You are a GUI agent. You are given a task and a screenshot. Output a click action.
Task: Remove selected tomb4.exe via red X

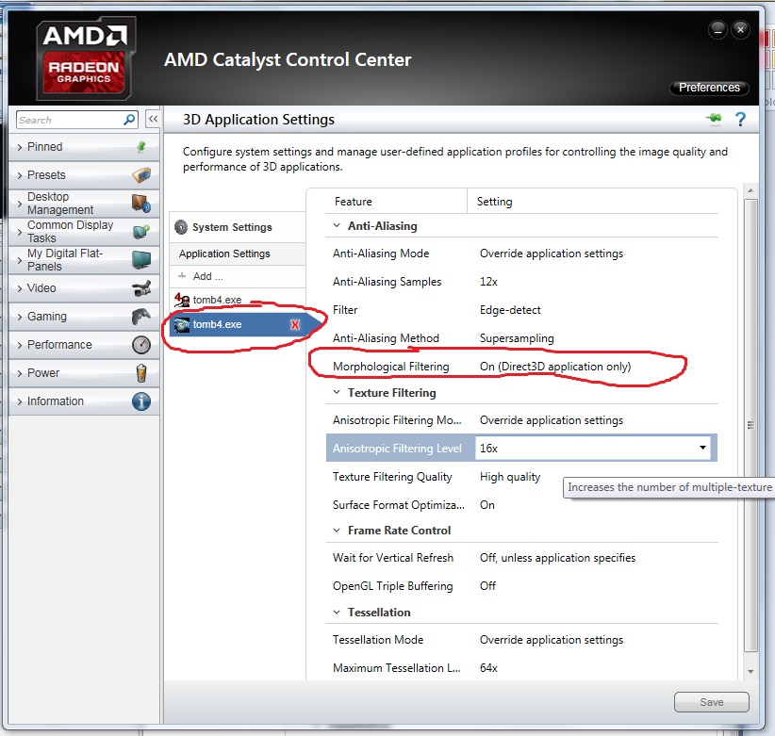point(295,324)
